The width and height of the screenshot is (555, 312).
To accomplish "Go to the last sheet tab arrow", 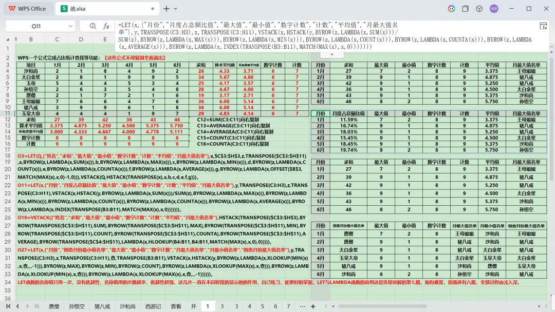I will tap(36, 306).
